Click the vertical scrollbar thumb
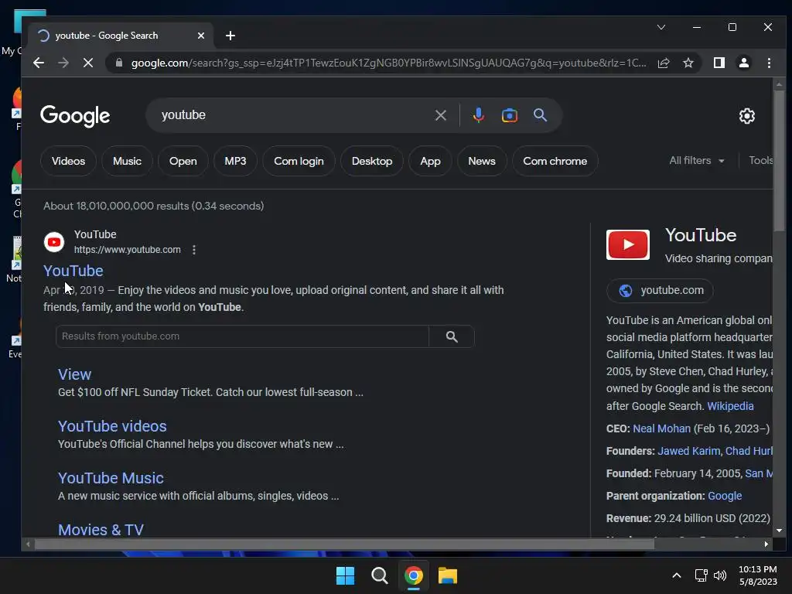This screenshot has height=594, width=792. click(x=779, y=161)
